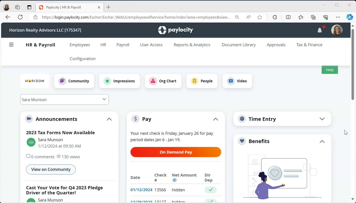Click the site padlock info icon

tap(35, 17)
